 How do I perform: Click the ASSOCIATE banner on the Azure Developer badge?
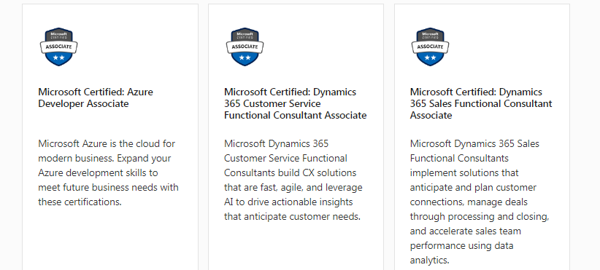(58, 47)
